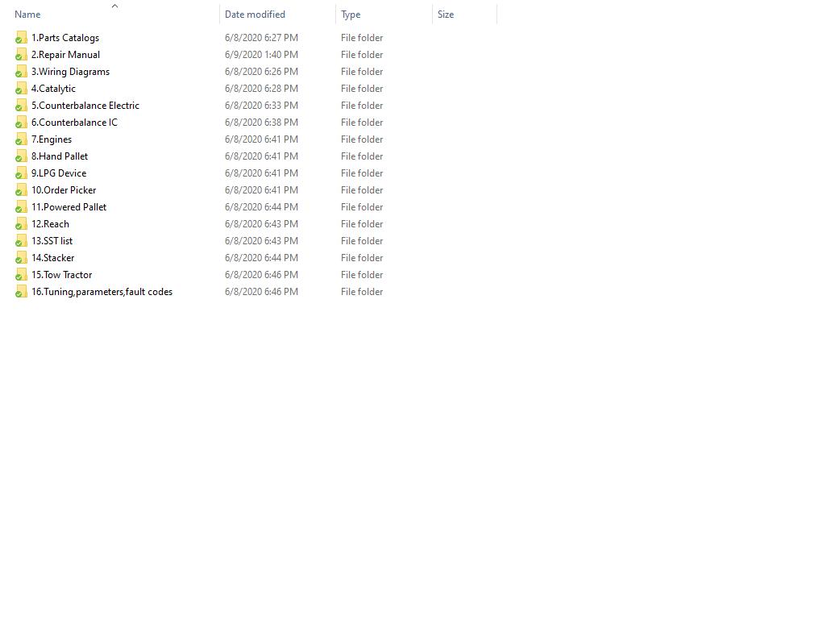This screenshot has width=814, height=624.
Task: Sort by Date modified column
Action: (x=255, y=15)
